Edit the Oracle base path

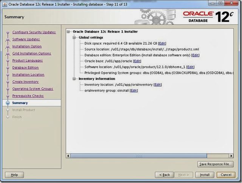[137, 61]
